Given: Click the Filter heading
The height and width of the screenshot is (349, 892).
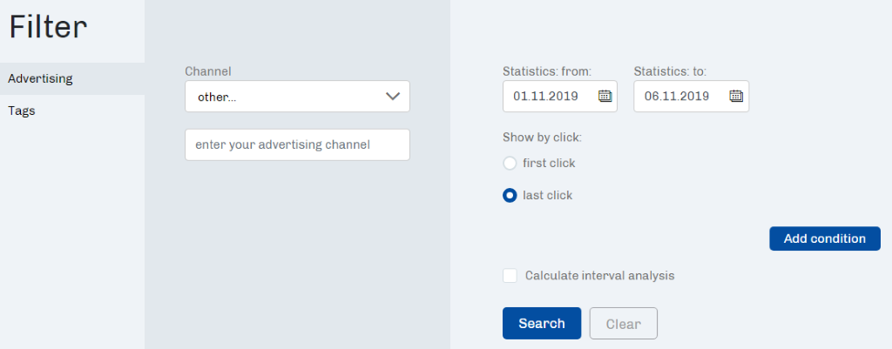Looking at the screenshot, I should (x=49, y=27).
